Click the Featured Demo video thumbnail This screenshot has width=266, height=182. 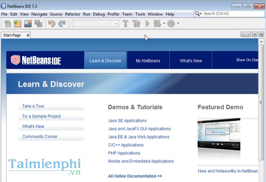(x=219, y=134)
